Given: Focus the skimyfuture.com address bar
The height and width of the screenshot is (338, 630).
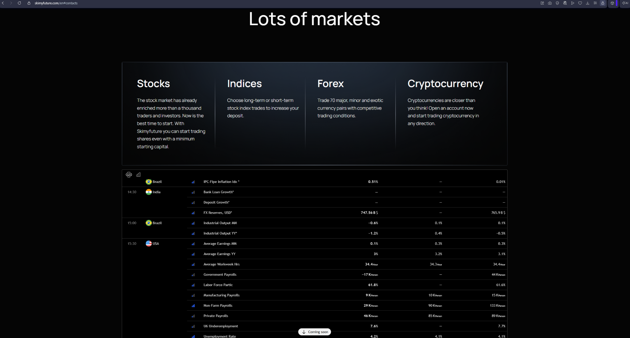Looking at the screenshot, I should coord(56,3).
